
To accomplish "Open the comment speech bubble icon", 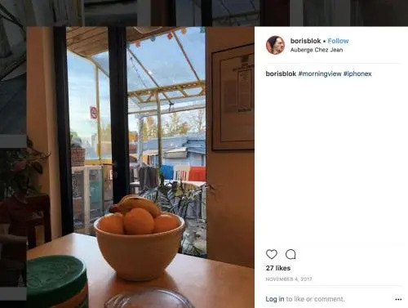I will 290,254.
